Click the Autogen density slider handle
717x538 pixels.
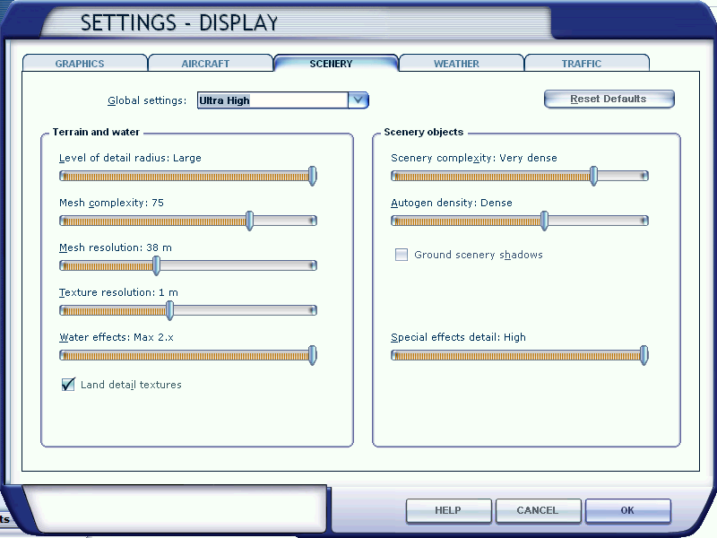point(544,221)
